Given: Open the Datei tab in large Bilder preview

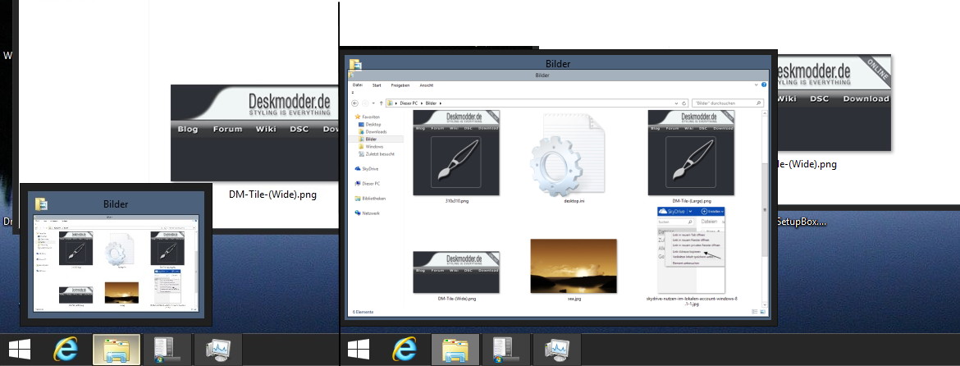Looking at the screenshot, I should click(358, 85).
